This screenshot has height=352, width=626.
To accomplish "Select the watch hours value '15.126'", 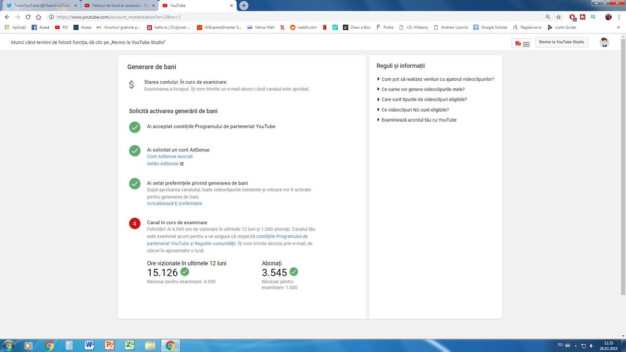I will pyautogui.click(x=162, y=273).
